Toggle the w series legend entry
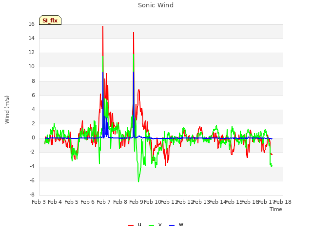 tap(176, 225)
